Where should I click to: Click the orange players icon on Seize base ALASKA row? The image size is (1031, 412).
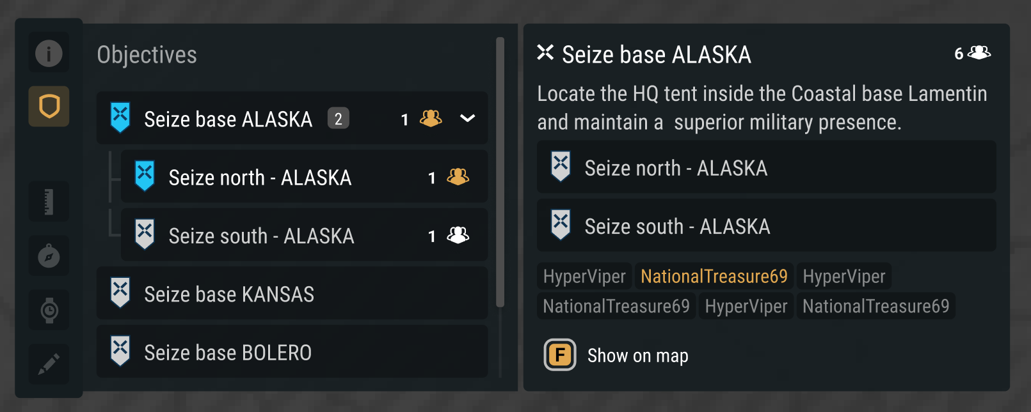point(431,119)
